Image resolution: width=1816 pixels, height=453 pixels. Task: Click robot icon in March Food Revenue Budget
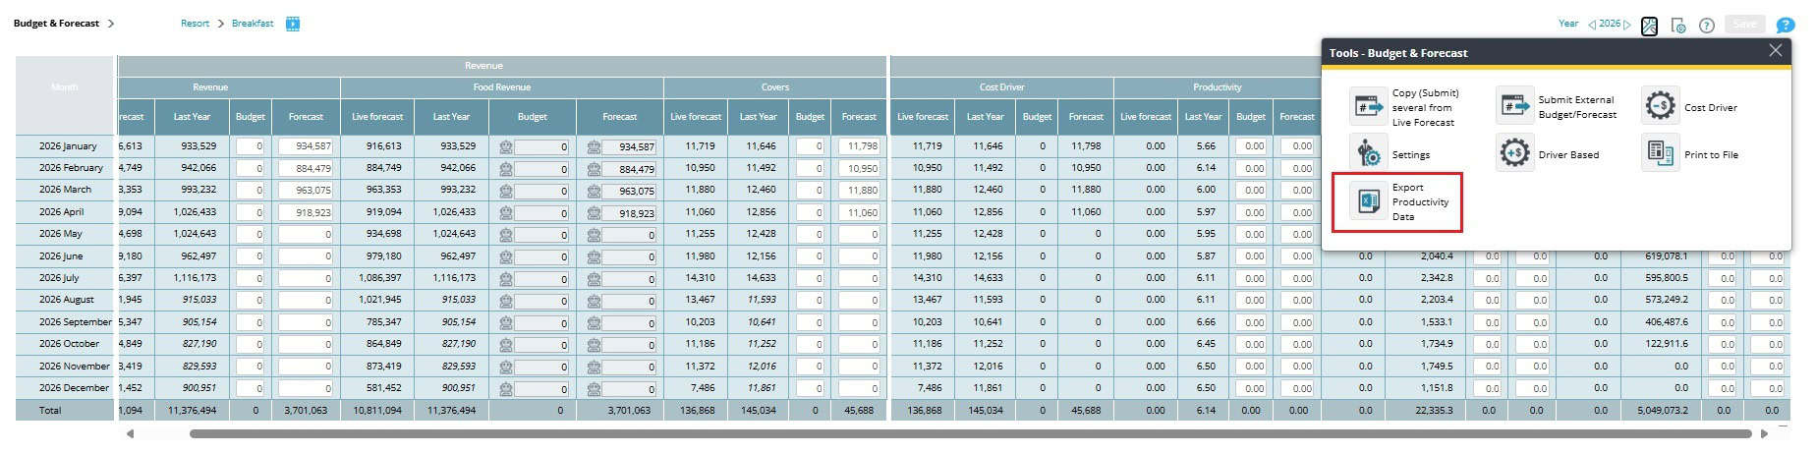coord(506,191)
